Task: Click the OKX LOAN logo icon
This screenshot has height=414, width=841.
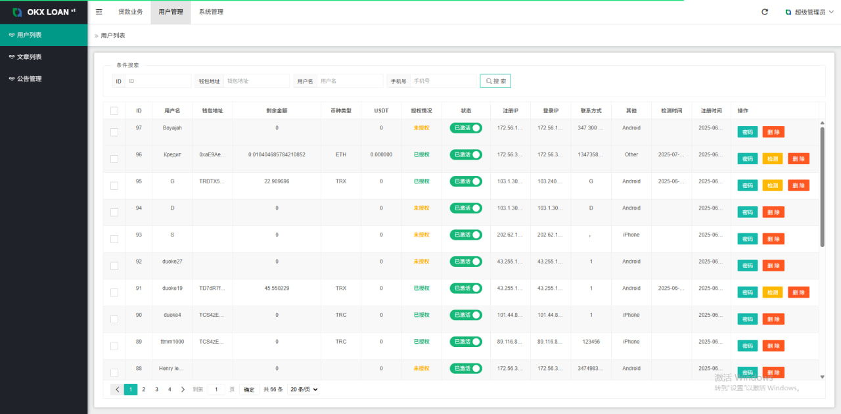Action: (x=17, y=12)
